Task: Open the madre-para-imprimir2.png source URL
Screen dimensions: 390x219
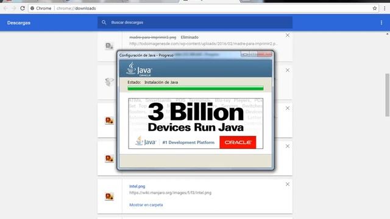Action: click(204, 43)
